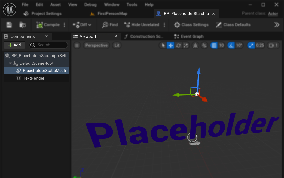Switch to the FirstPersonMap tab

[109, 14]
